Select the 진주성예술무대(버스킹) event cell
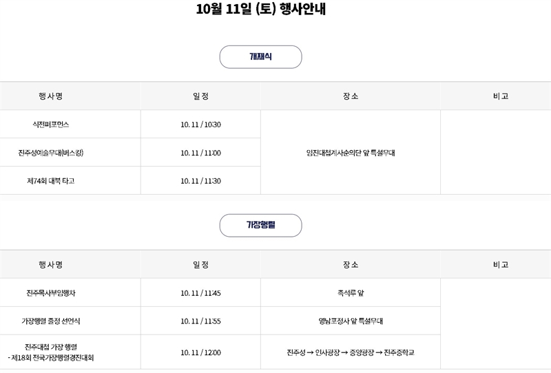The height and width of the screenshot is (373, 551). [51, 153]
